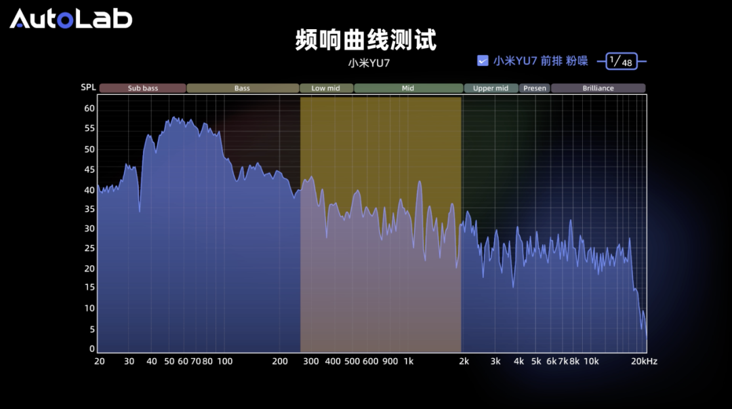Click the 6k label on the frequency axis
The height and width of the screenshot is (409, 732).
click(x=552, y=362)
